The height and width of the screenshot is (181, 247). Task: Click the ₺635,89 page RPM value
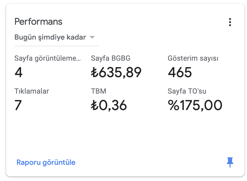pos(116,72)
